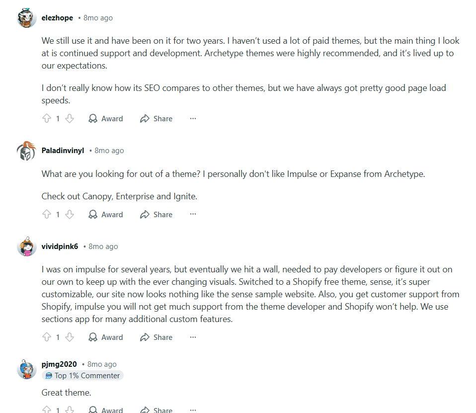The image size is (476, 413).
Task: Open the ellipsis menu on vividpink6's comment
Action: tap(193, 337)
